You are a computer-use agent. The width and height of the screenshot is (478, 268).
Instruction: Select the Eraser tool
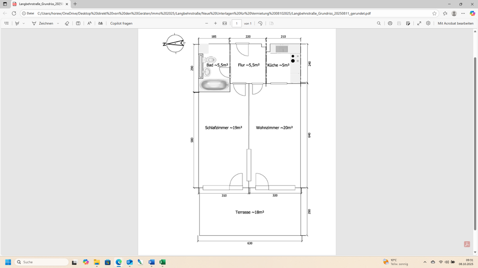[67, 23]
